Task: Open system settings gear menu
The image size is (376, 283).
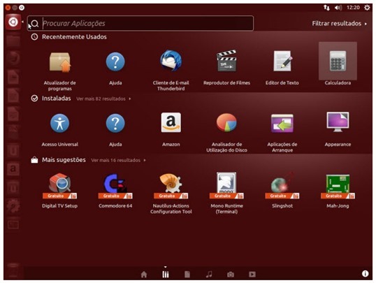Action: coord(367,8)
